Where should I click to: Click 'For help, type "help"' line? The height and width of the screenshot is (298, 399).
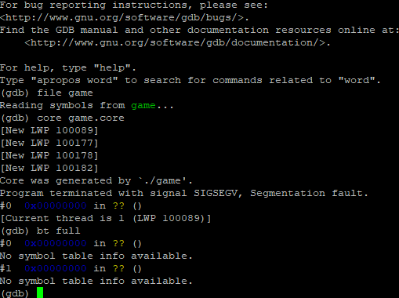point(68,68)
